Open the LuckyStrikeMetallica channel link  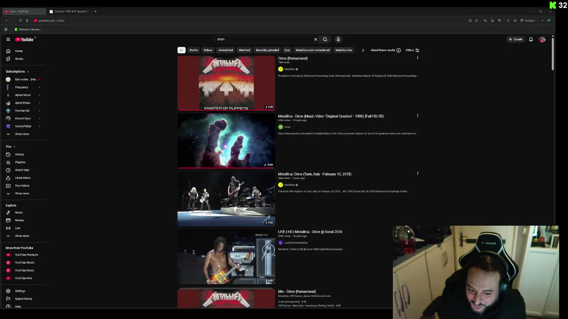point(296,243)
